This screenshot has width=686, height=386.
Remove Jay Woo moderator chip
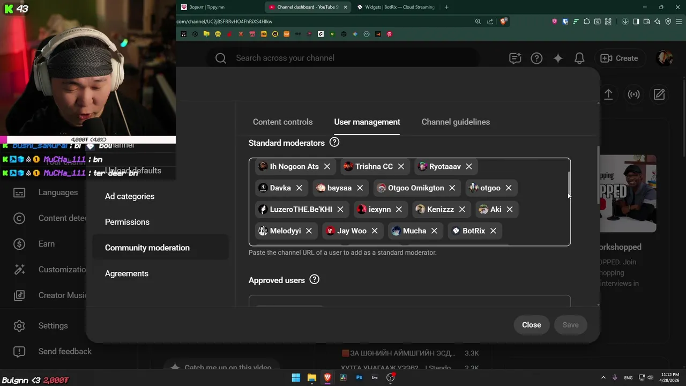(375, 231)
